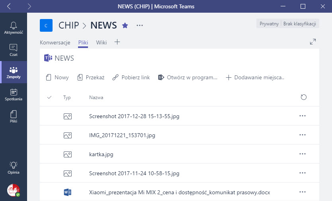Open IMG_20171221_153701.jpg file
Image resolution: width=332 pixels, height=201 pixels.
(122, 135)
